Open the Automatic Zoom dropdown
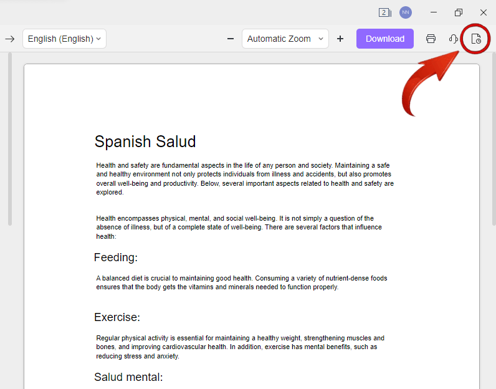The height and width of the screenshot is (389, 496). (285, 39)
